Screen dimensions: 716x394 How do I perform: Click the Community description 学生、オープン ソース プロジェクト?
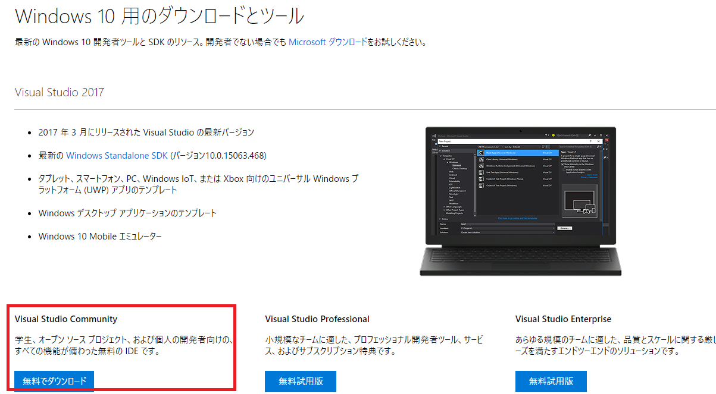pos(124,345)
